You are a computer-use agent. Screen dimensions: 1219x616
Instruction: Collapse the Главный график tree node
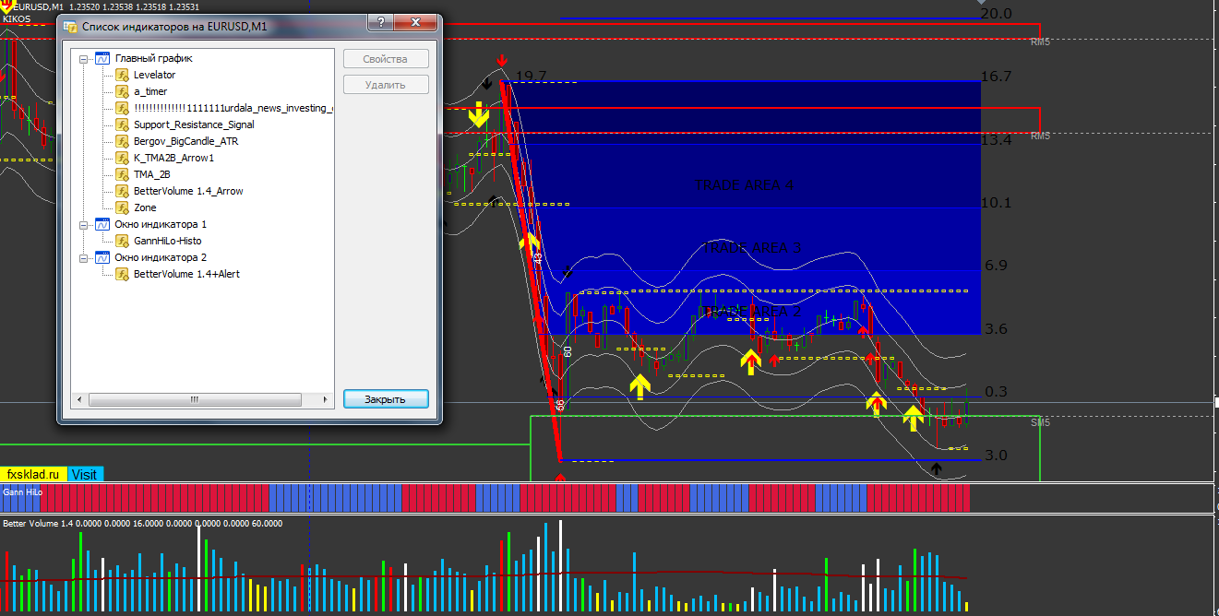coord(84,58)
